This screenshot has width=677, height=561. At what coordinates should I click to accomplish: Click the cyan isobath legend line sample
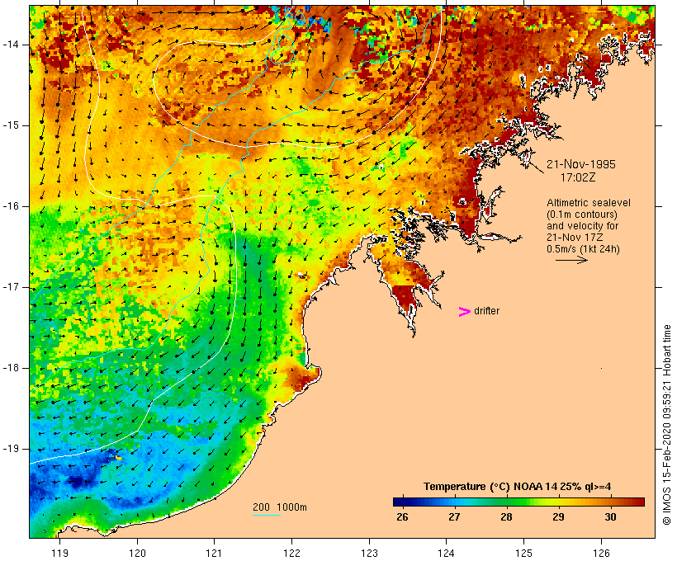pos(267,515)
